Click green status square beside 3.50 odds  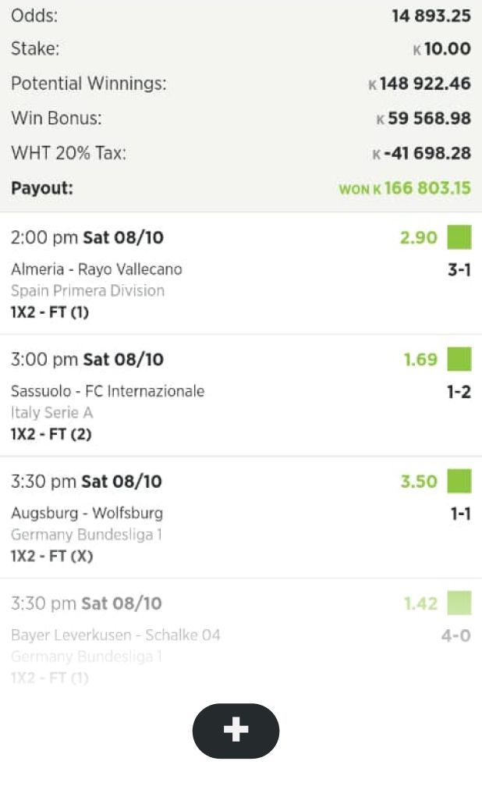[x=459, y=481]
